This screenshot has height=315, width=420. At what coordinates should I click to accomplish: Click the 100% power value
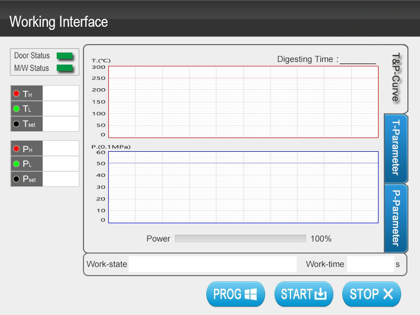[321, 239]
